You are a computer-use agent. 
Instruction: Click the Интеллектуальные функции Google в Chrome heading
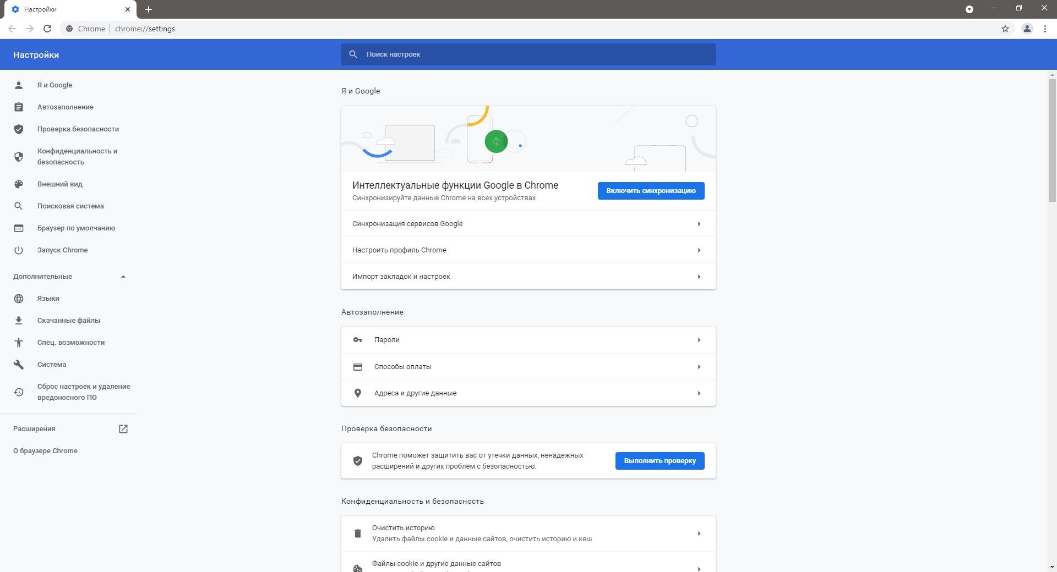coord(455,185)
